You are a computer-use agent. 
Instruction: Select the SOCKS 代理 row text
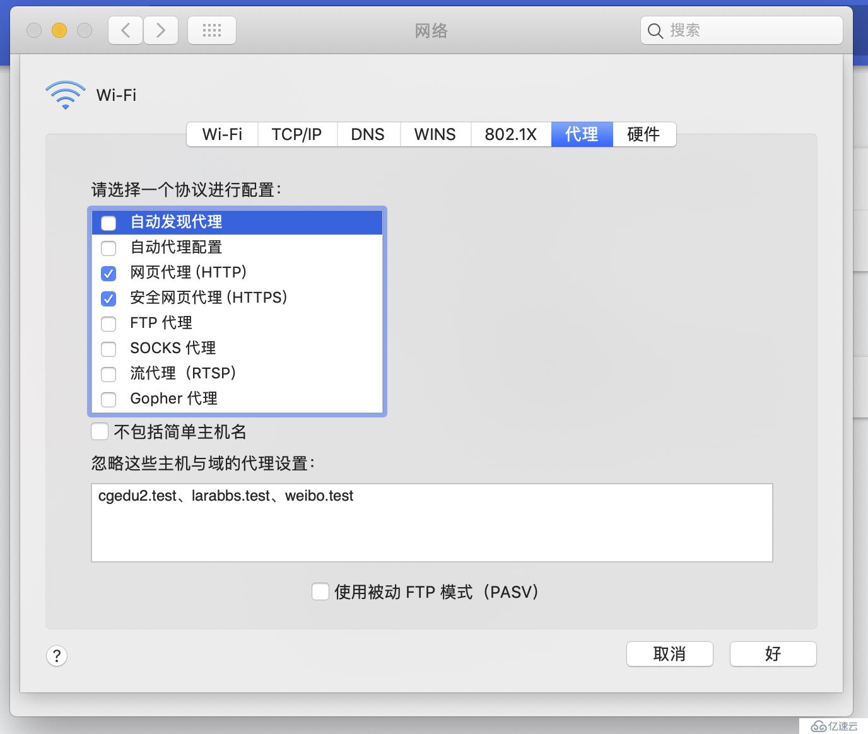[x=173, y=348]
